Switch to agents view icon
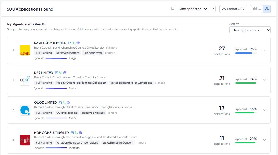Screen dimensions: 278x155 (267, 9)
